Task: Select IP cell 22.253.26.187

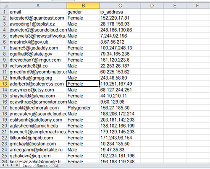Action: (120, 66)
